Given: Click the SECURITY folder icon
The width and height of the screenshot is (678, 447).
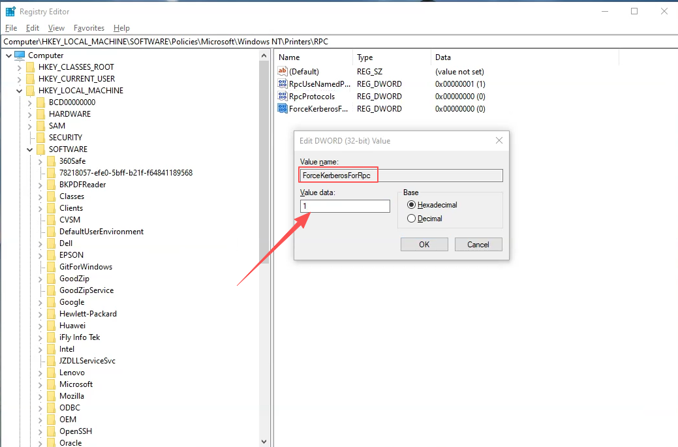Looking at the screenshot, I should pos(40,138).
